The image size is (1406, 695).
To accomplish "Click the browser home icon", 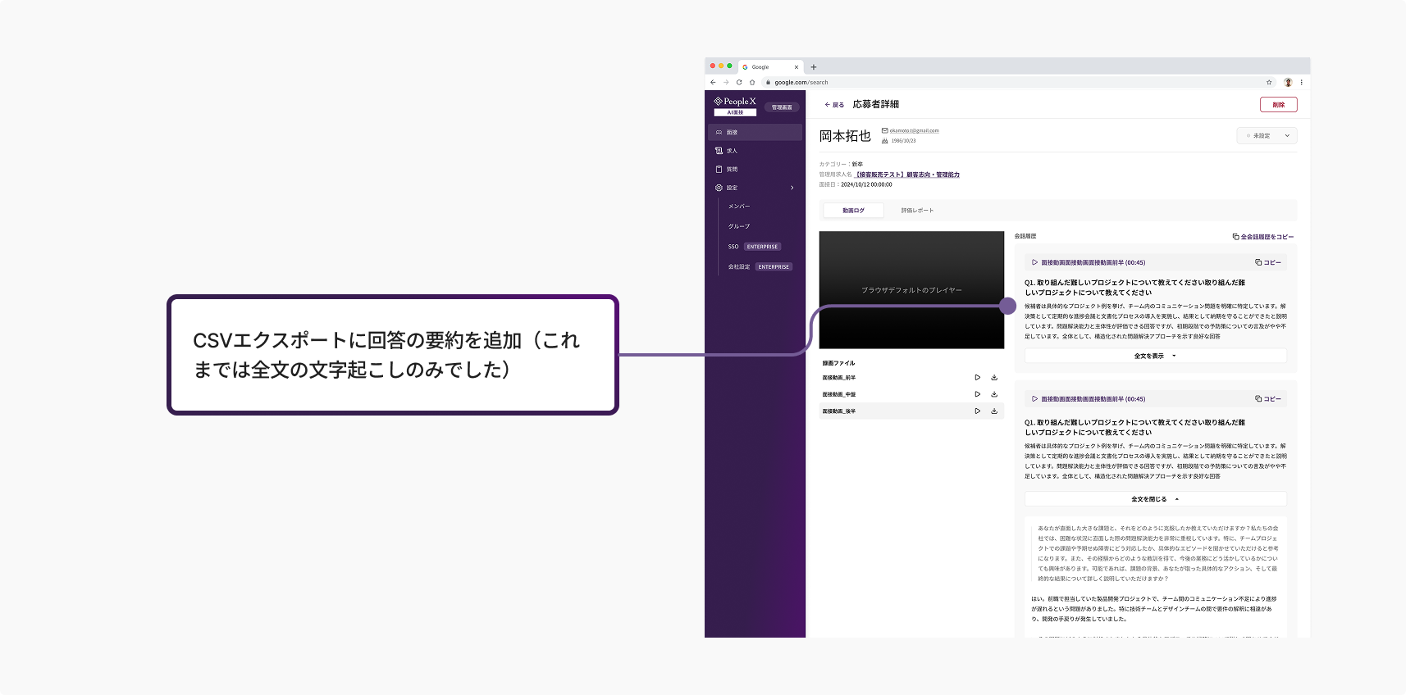I will tap(752, 82).
